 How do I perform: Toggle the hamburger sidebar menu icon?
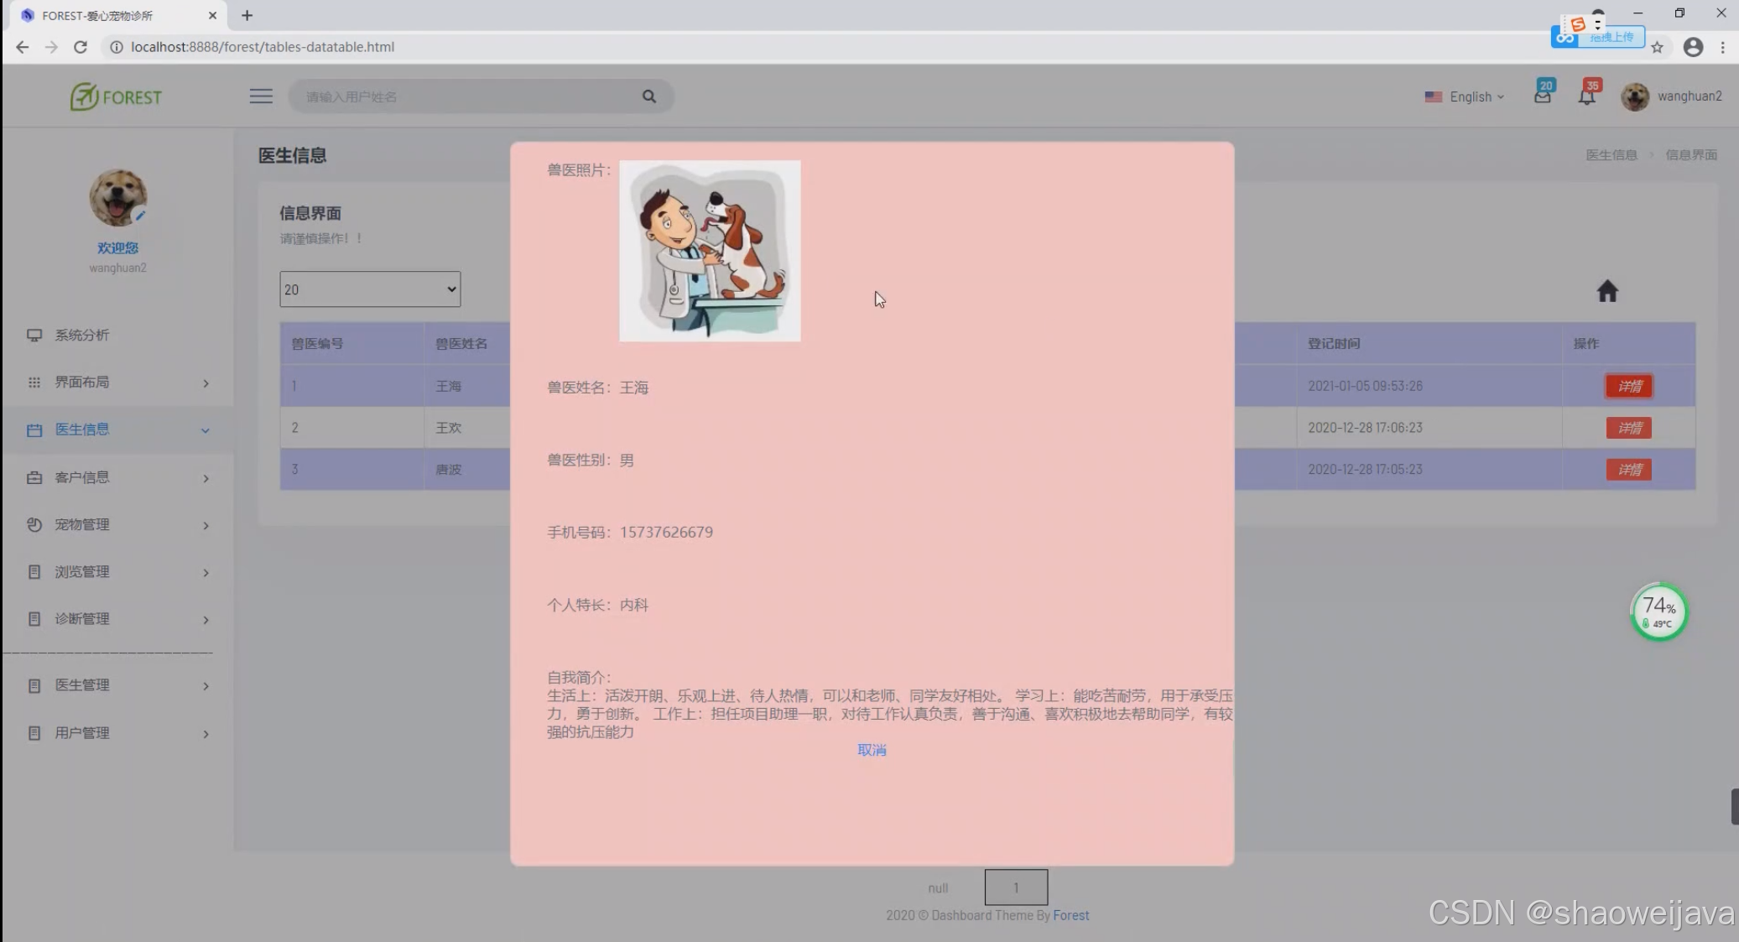(261, 96)
